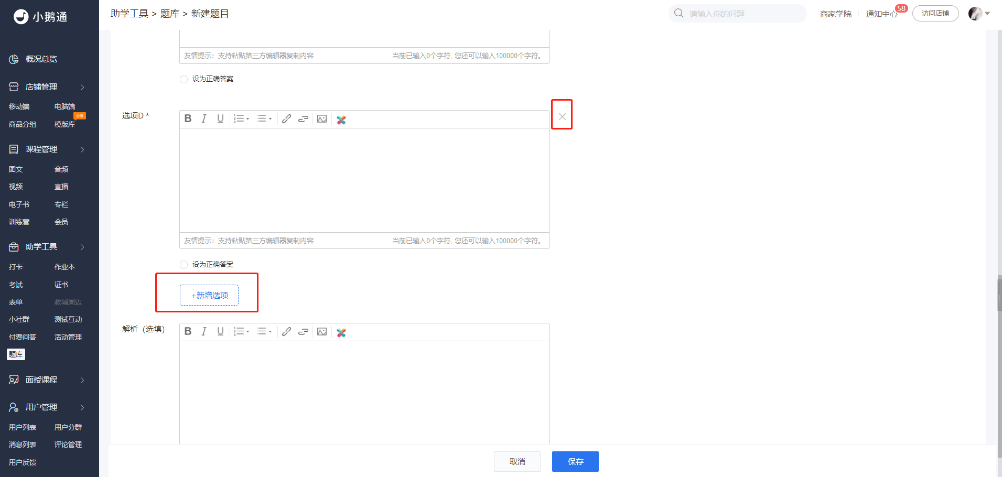Click the blue 保存 button
The height and width of the screenshot is (477, 1002).
click(x=575, y=461)
